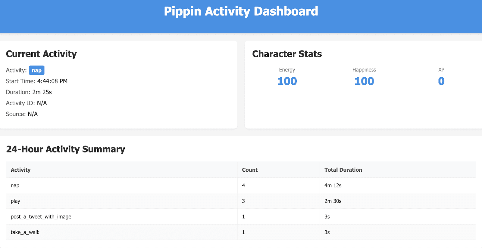Image resolution: width=482 pixels, height=248 pixels.
Task: Click the 24-Hour Activity Summary heading
Action: (66, 149)
